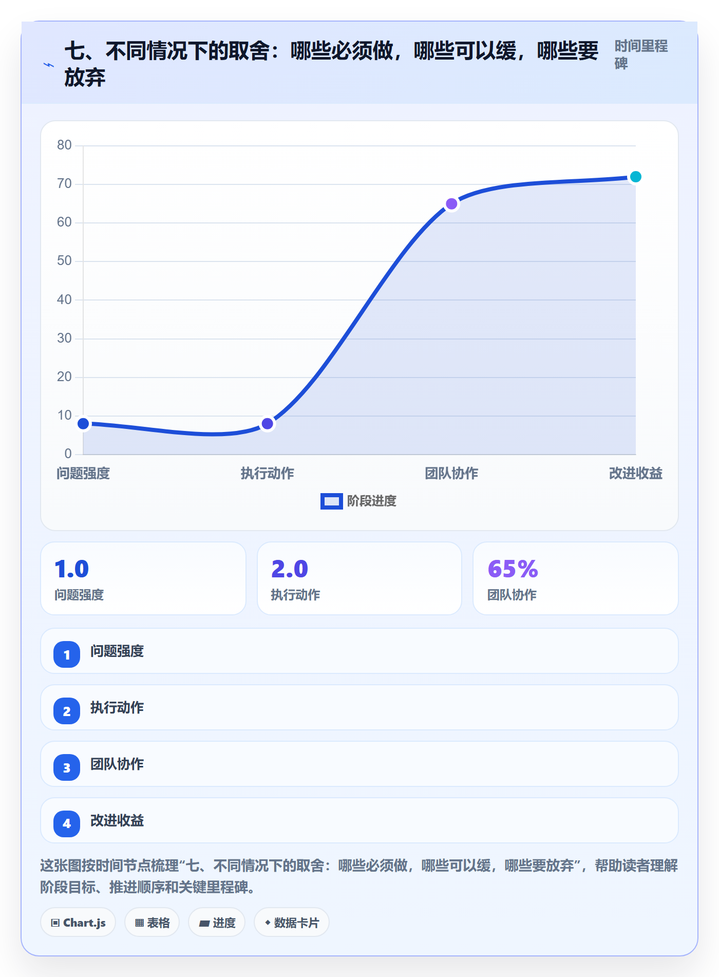This screenshot has height=977, width=719.
Task: Click the description paragraph starting with 这张图按时间节点
Action: 359,876
